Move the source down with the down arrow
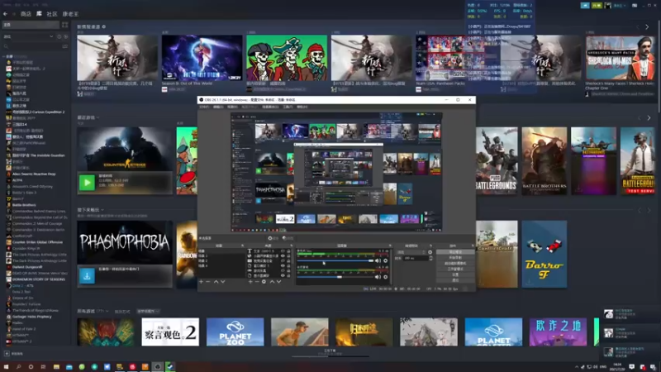Screen dimensions: 661x372 click(x=278, y=281)
